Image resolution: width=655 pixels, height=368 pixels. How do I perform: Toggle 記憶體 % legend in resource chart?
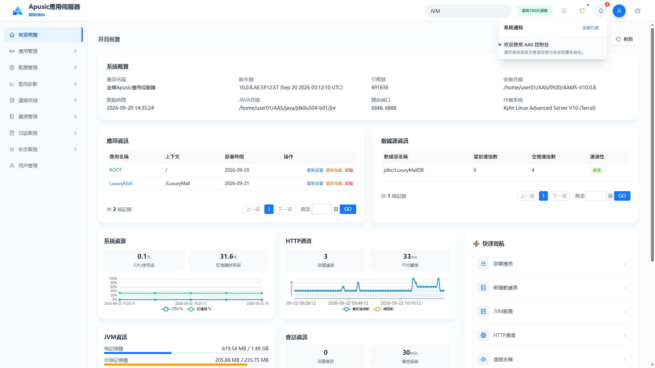[199, 309]
